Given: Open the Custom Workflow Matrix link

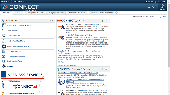Looking at the screenshot, I should tap(16, 41).
